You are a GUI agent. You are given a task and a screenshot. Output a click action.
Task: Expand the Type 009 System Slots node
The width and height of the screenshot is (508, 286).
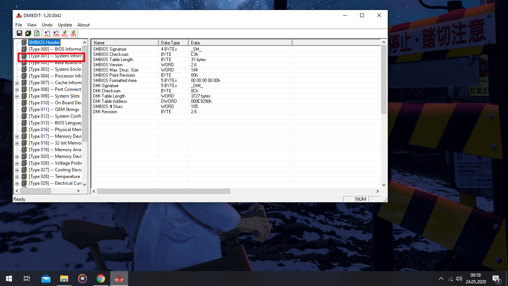17,96
